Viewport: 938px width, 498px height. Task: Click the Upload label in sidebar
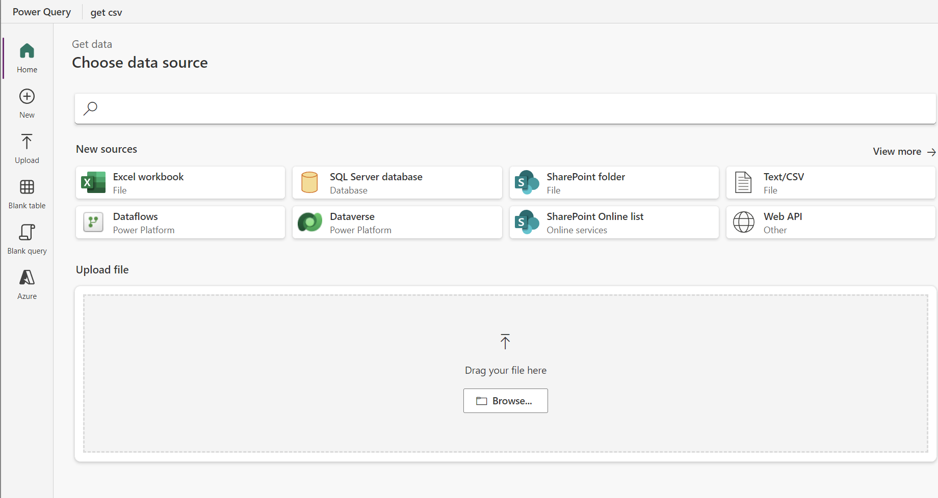pyautogui.click(x=27, y=160)
